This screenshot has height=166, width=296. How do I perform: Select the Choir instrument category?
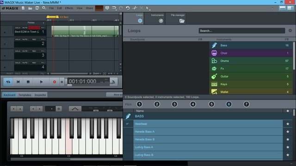pos(251,53)
